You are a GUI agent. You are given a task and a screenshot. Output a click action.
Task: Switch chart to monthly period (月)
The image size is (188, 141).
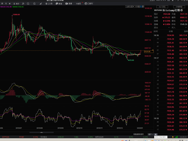(6, 4)
